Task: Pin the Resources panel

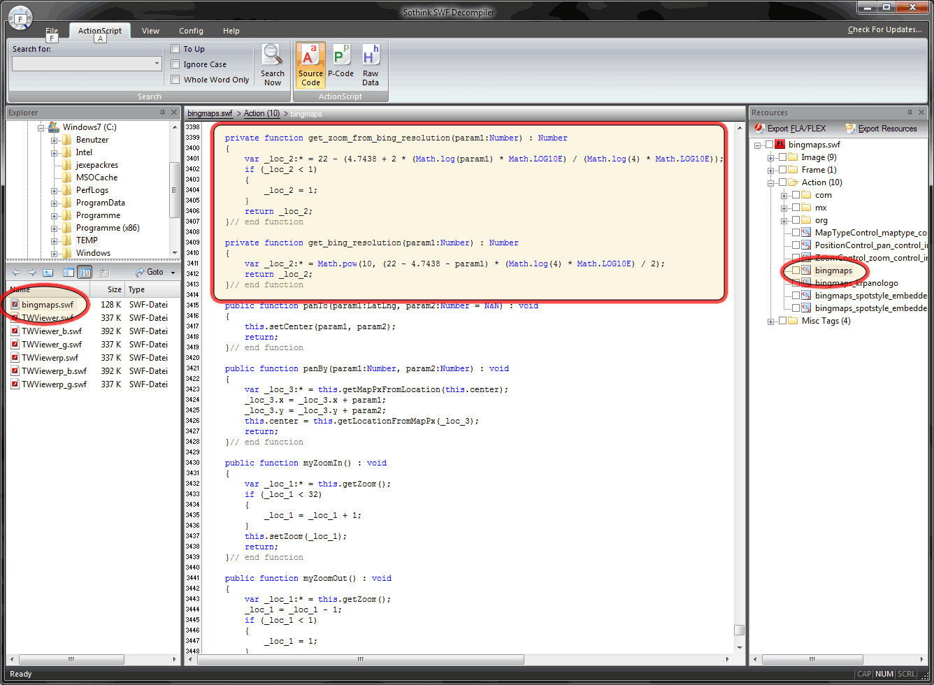Action: tap(910, 113)
